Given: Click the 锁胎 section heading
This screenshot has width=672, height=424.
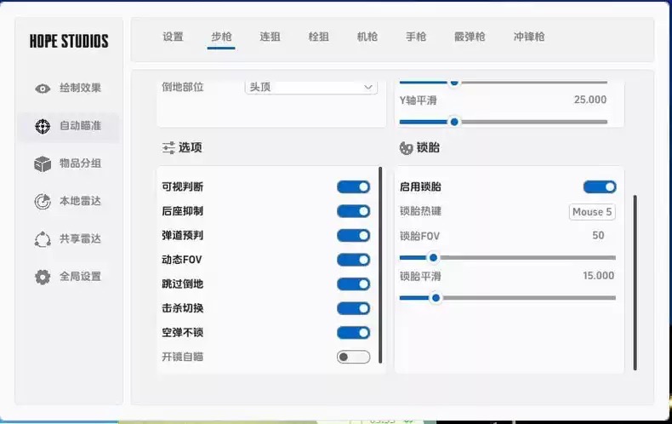Looking at the screenshot, I should [428, 147].
